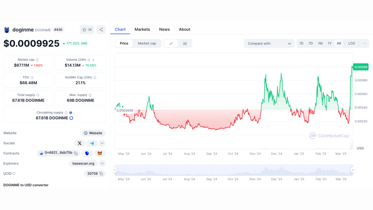Click the DOGINME to USD converter heading

pos(26,185)
